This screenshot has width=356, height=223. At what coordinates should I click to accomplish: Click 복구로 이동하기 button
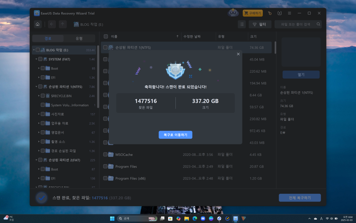click(x=175, y=135)
